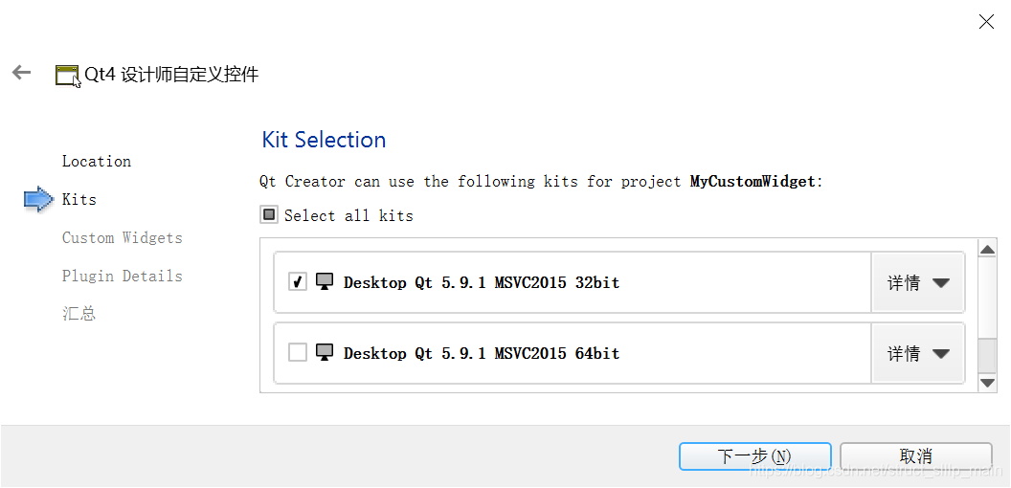This screenshot has width=1011, height=488.
Task: Click the monitor icon for 32bit kit
Action: 325,281
